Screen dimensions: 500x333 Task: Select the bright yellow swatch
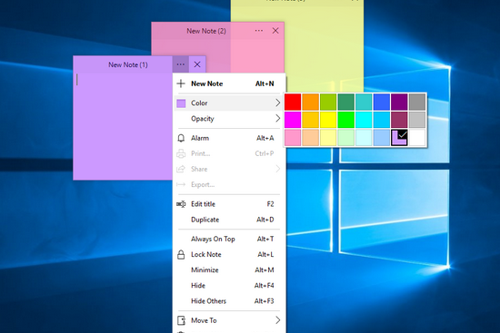(x=328, y=120)
